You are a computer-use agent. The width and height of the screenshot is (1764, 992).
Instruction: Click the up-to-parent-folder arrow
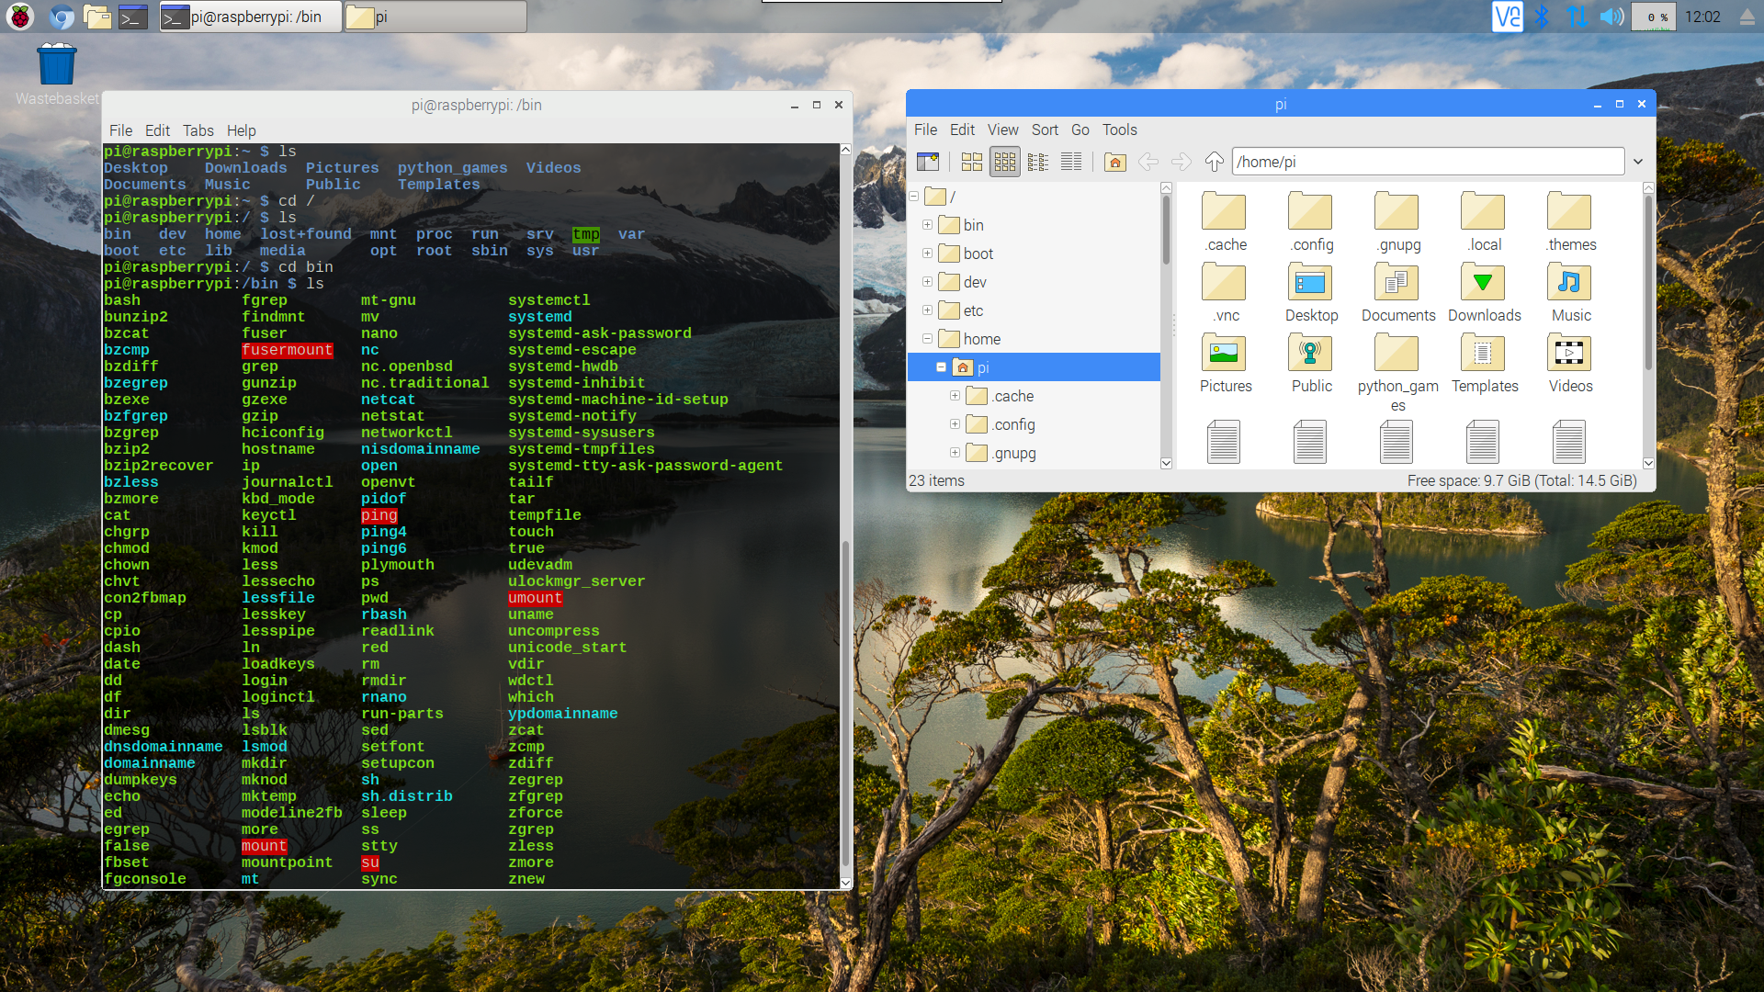point(1214,162)
